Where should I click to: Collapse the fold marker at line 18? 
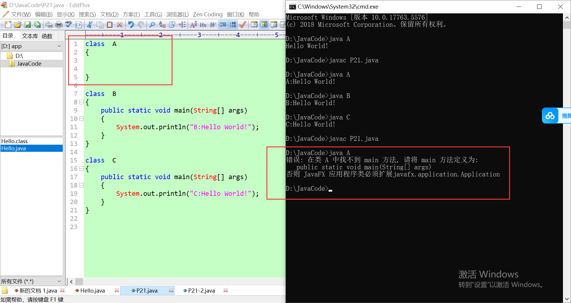pyautogui.click(x=81, y=185)
